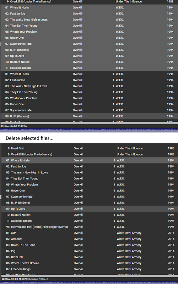Select "02 Fast Junkie" in the 220-files playlist
178x284 pixels.
pos(90,166)
